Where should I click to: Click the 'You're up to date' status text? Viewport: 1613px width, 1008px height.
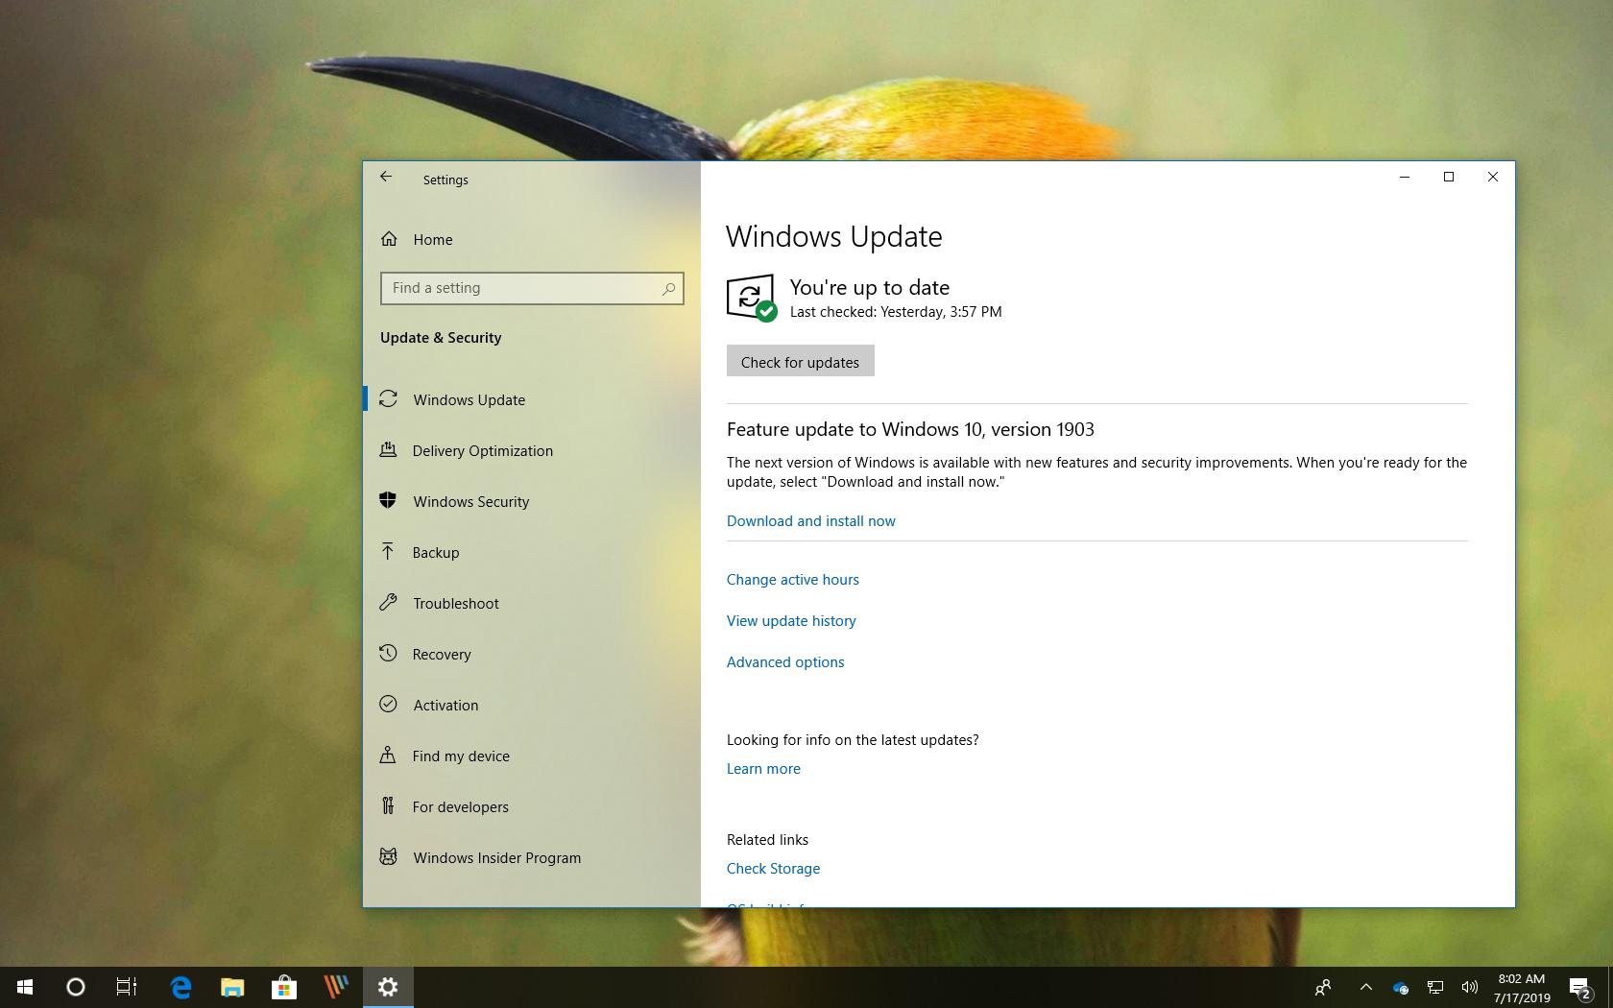(870, 288)
